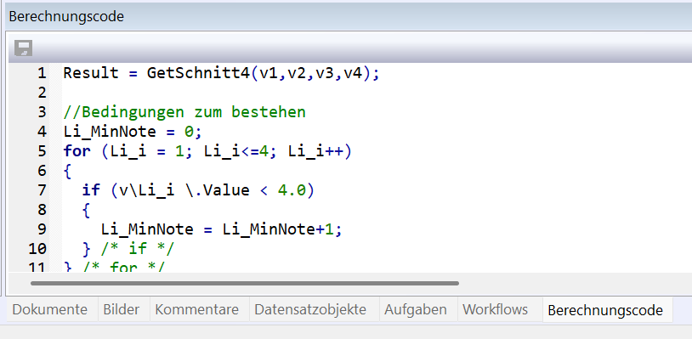Screen dimensions: 692x339
Task: Click the save icon in code toolbar
Action: [24, 48]
